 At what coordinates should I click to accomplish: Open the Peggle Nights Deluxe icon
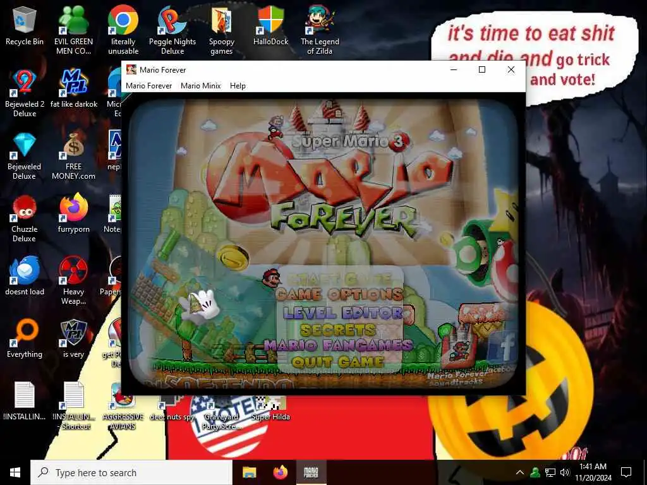(172, 30)
